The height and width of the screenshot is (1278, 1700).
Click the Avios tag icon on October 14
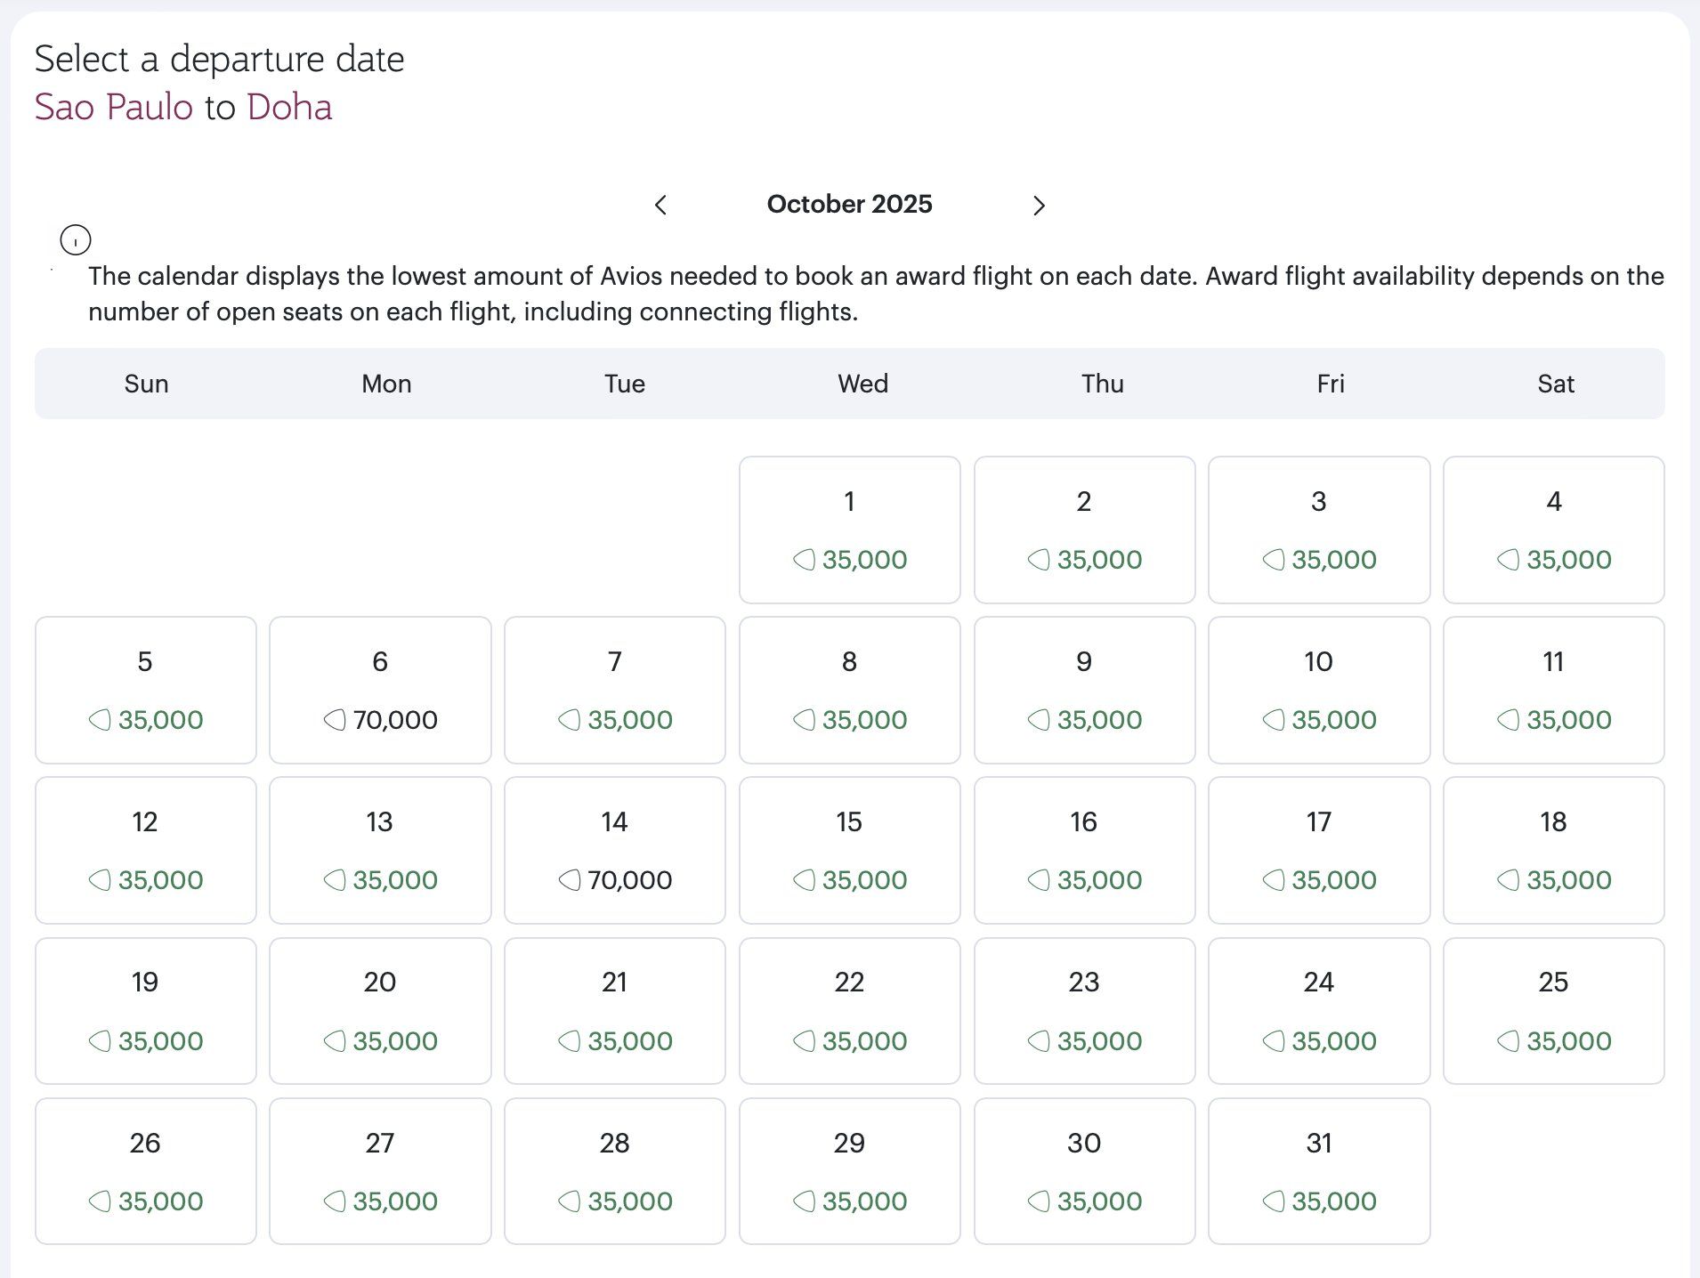click(570, 880)
